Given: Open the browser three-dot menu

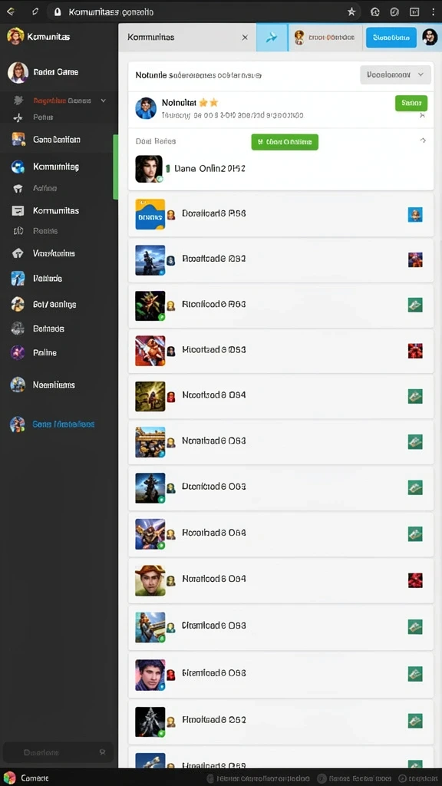Looking at the screenshot, I should (x=434, y=12).
